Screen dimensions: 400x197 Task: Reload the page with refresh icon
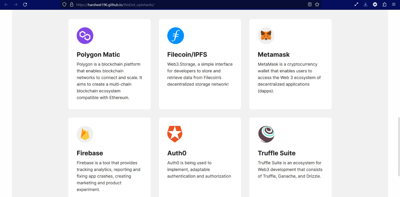pos(25,5)
